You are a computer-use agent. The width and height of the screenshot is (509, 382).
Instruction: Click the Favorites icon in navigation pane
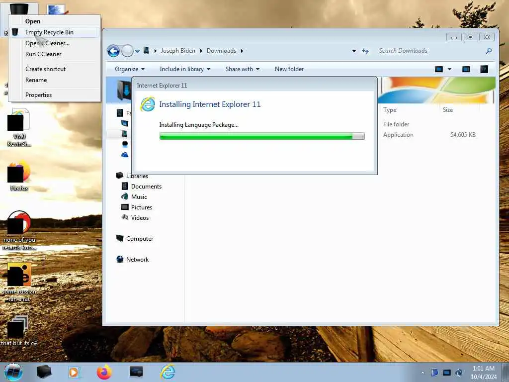120,113
